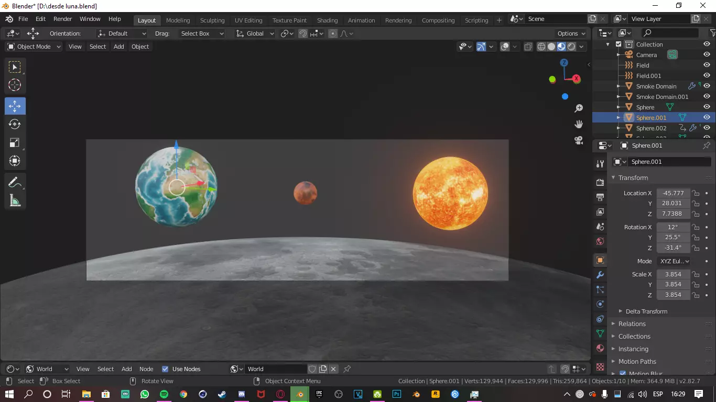Hide Smoke Domain in outliner
The image size is (716, 402).
pos(707,86)
